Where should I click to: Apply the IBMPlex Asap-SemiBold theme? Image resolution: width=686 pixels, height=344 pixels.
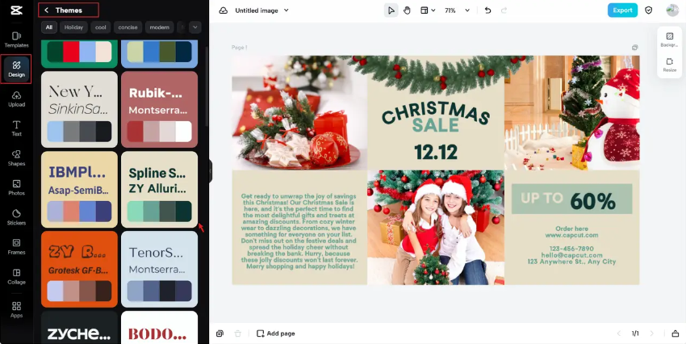point(79,190)
